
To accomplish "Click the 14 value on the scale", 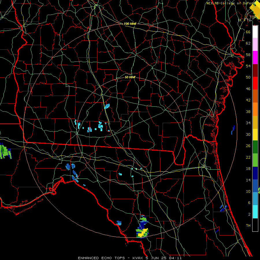I will click(x=248, y=180).
